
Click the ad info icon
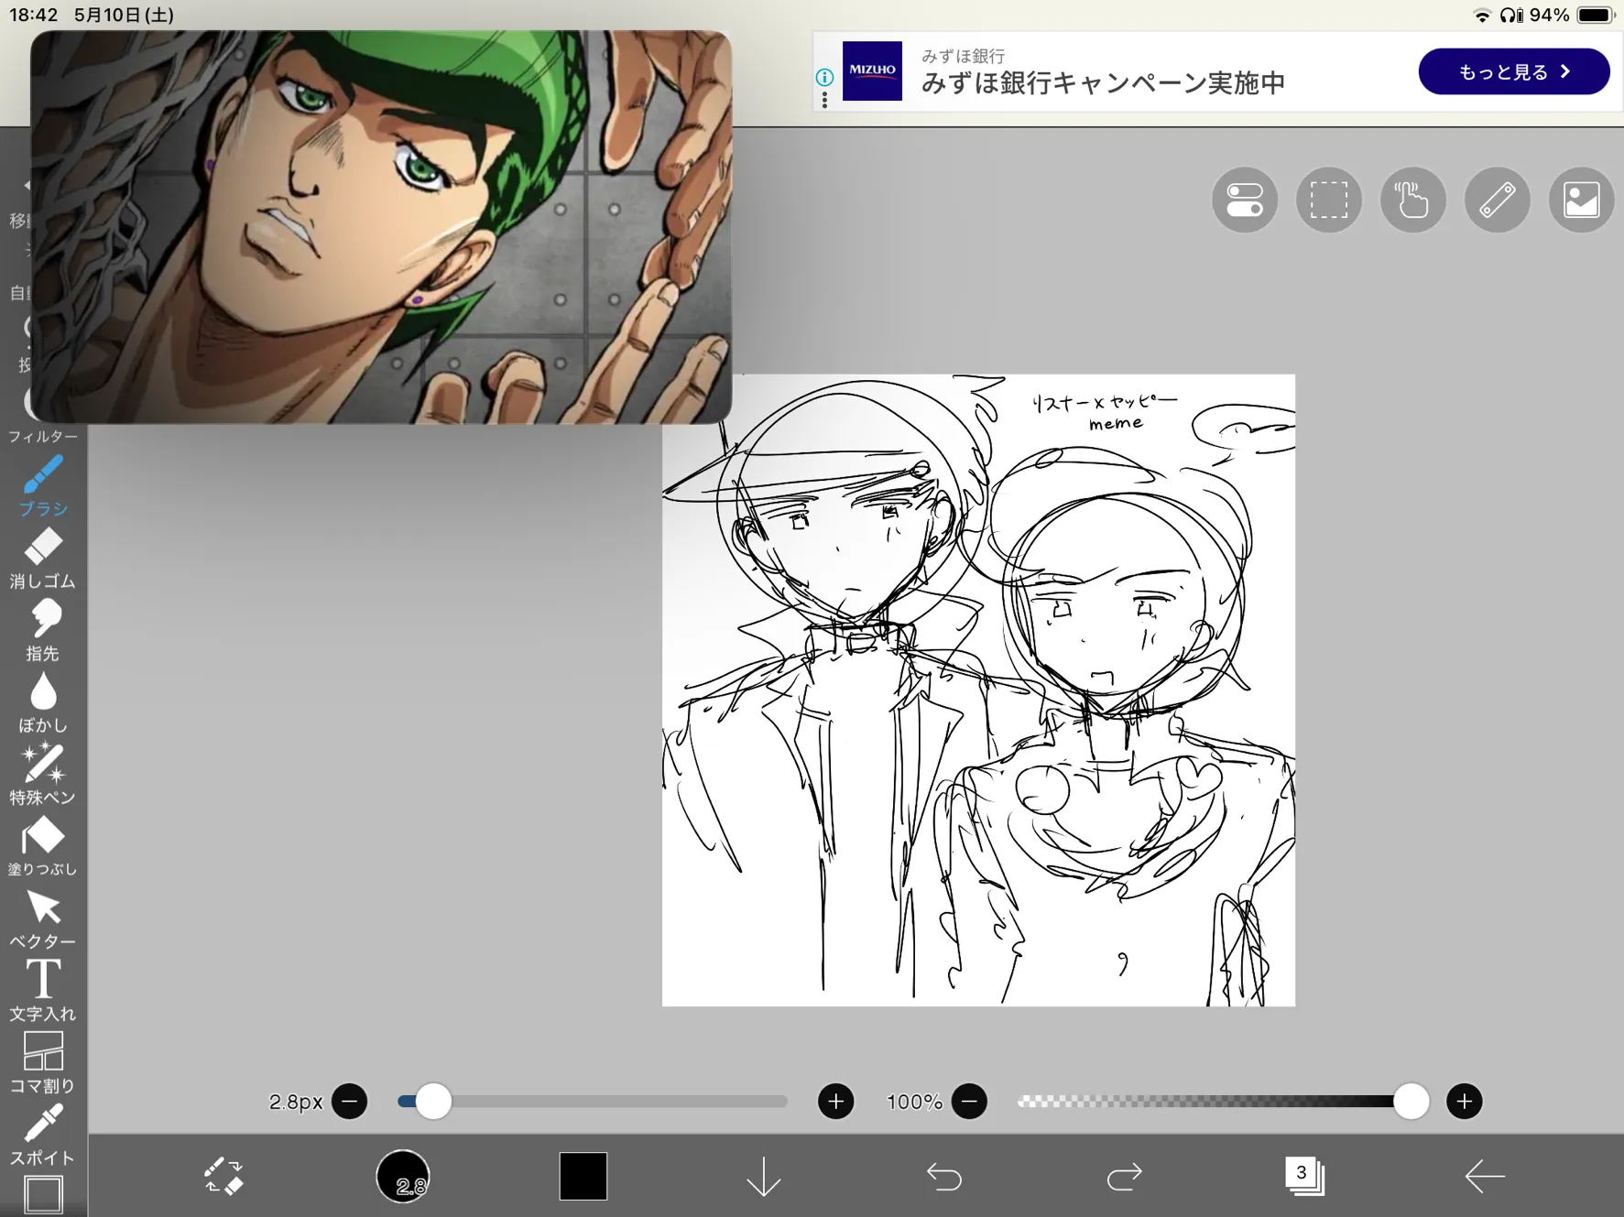824,77
